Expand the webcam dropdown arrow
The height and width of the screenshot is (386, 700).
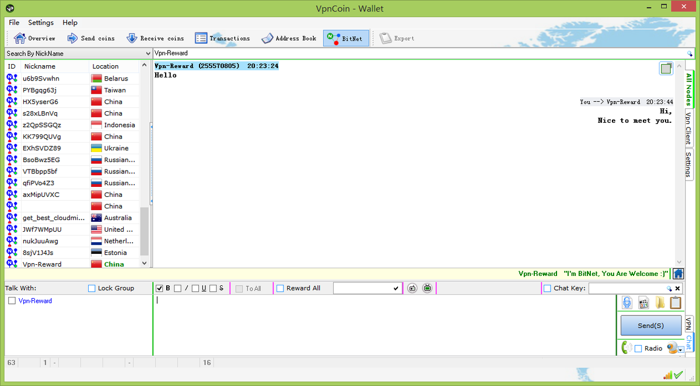(x=680, y=350)
